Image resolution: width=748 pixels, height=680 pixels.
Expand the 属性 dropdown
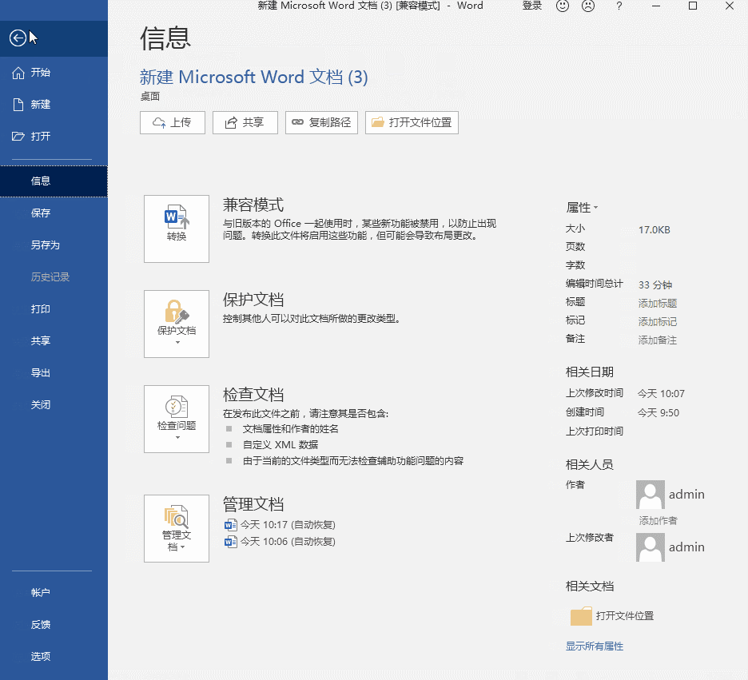click(x=582, y=208)
